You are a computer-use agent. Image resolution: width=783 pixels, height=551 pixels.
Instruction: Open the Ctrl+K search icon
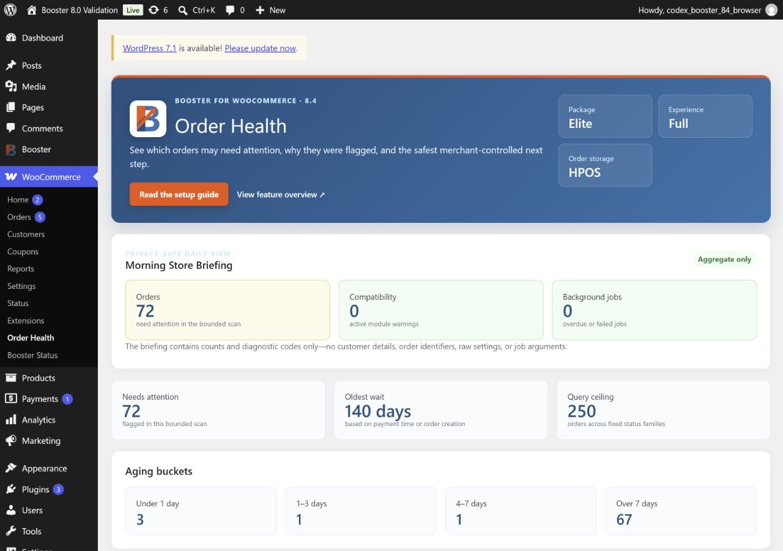pyautogui.click(x=183, y=10)
